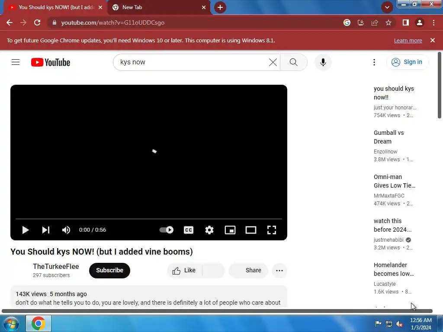Screen dimensions: 443x332
Task: Click the vertical page scrollbar
Action: pos(440,85)
